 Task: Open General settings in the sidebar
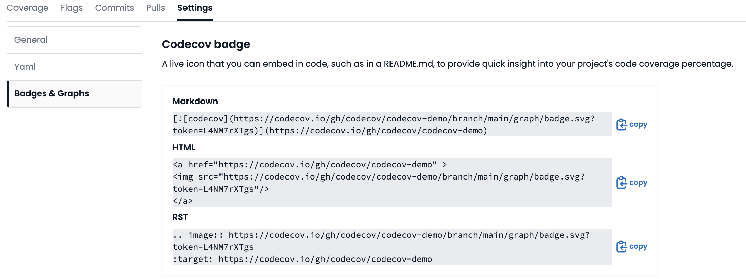[x=31, y=40]
